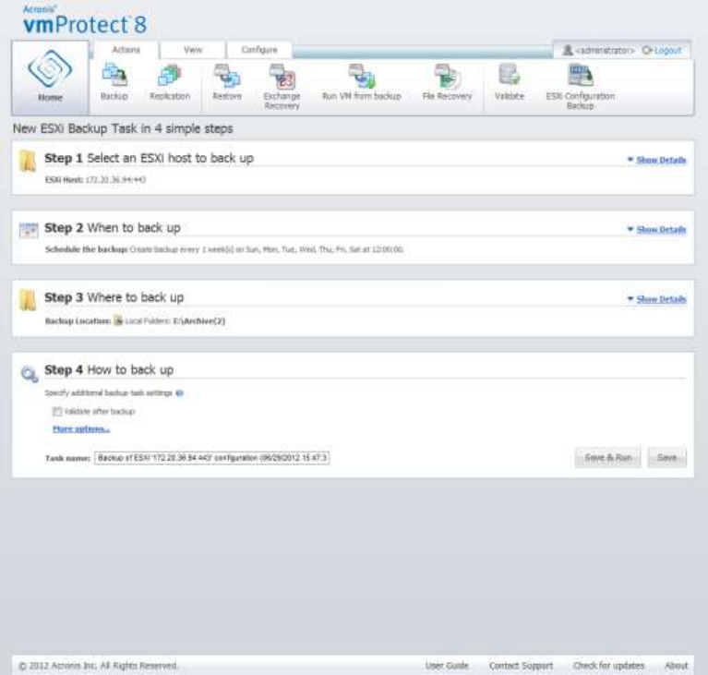Screen dimensions: 708x675
Task: Enable Validate after backup checkbox
Action: tap(57, 412)
